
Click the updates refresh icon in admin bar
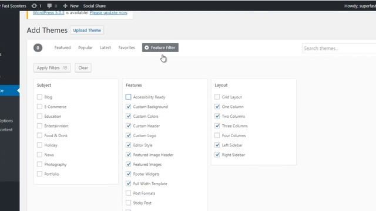[x=34, y=6]
